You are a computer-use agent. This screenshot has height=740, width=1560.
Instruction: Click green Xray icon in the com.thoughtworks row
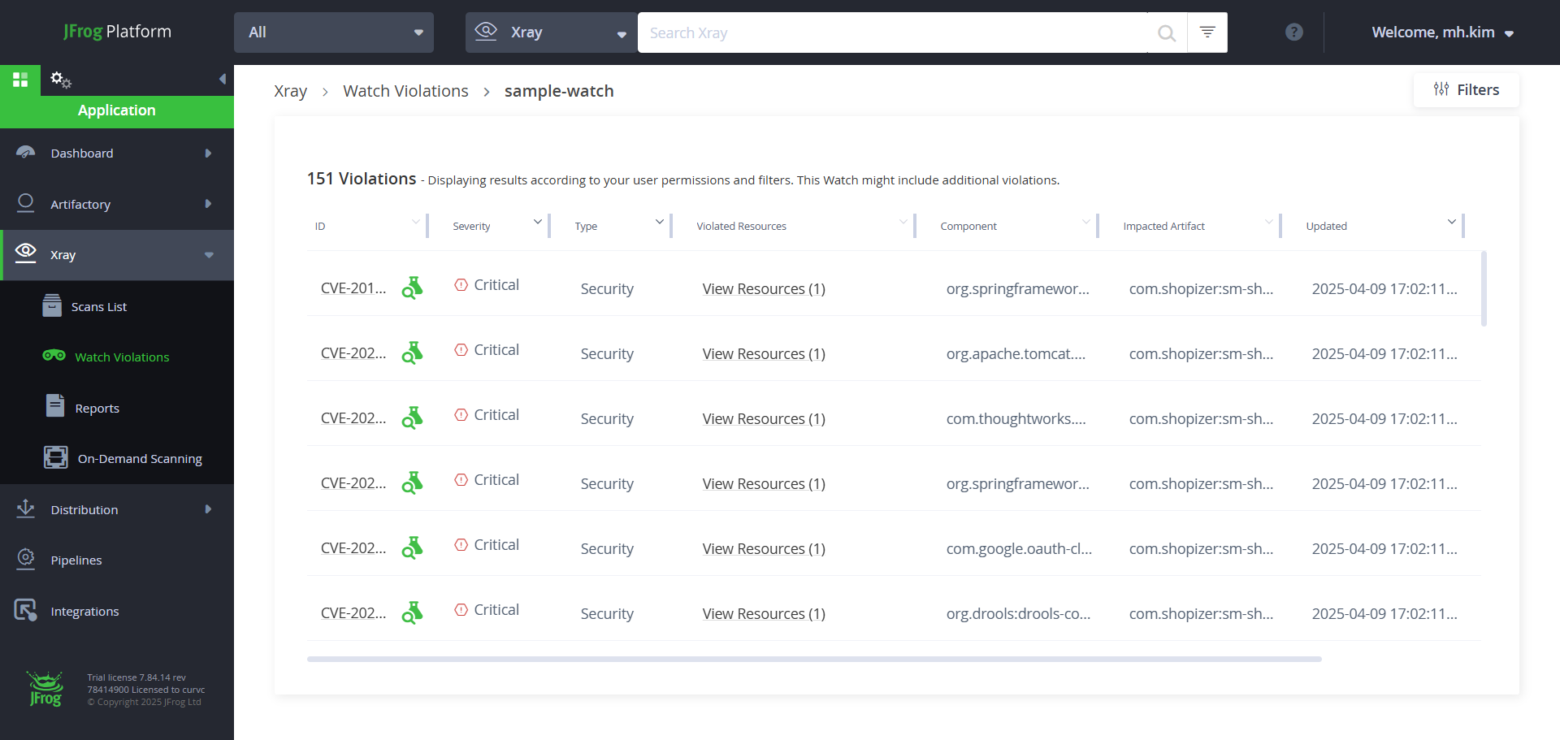coord(413,418)
